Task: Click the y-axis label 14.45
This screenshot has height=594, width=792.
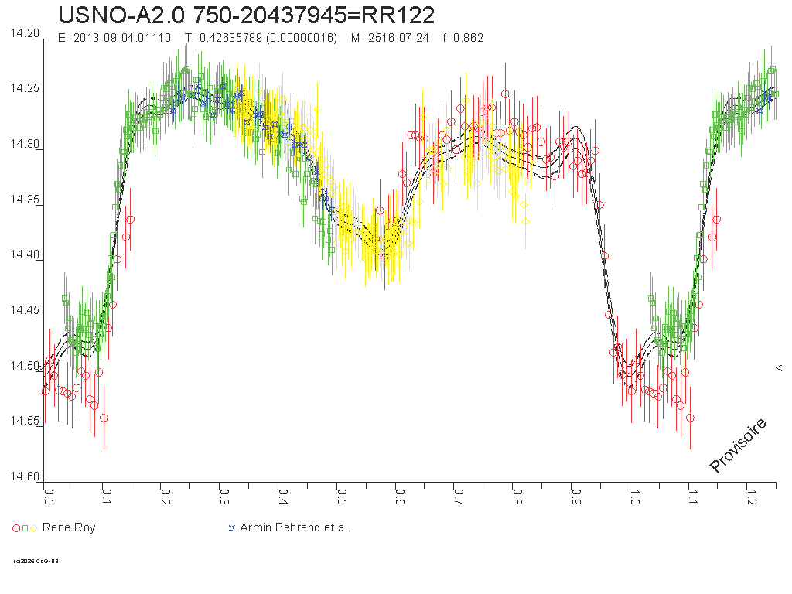Action: 25,310
